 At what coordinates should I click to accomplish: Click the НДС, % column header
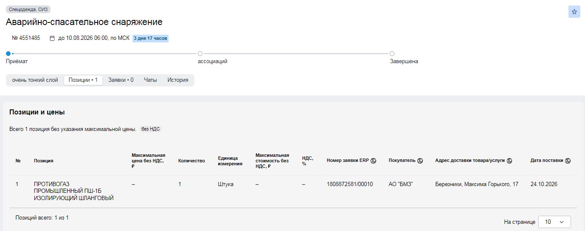tap(308, 161)
